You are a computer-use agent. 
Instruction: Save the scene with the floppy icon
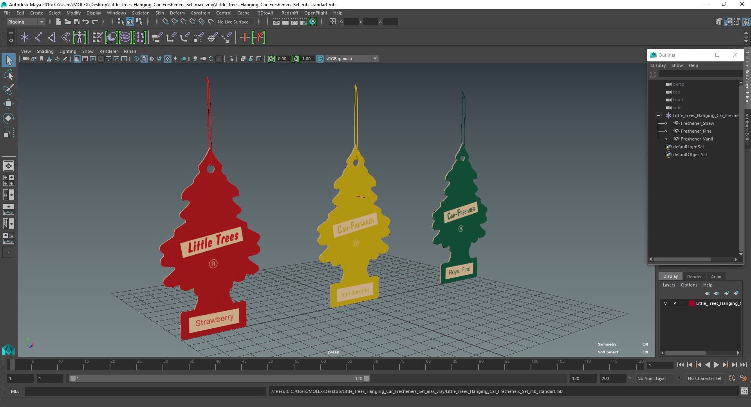pyautogui.click(x=77, y=22)
